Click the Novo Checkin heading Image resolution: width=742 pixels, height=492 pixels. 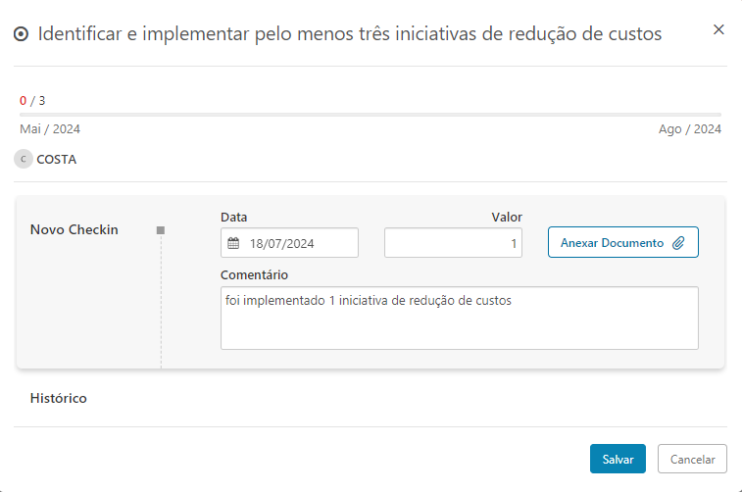[74, 230]
